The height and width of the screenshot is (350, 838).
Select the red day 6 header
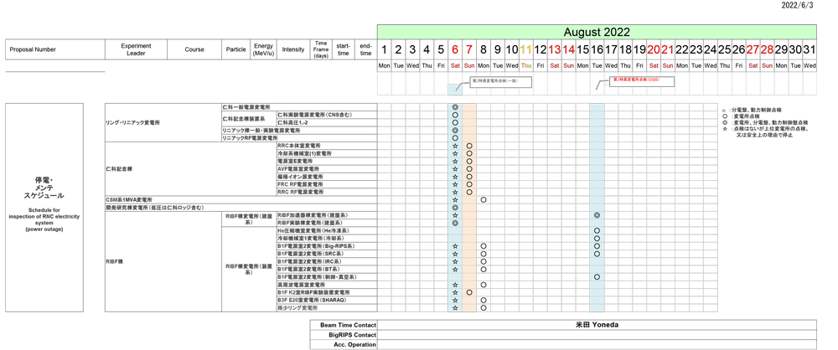[x=455, y=50]
